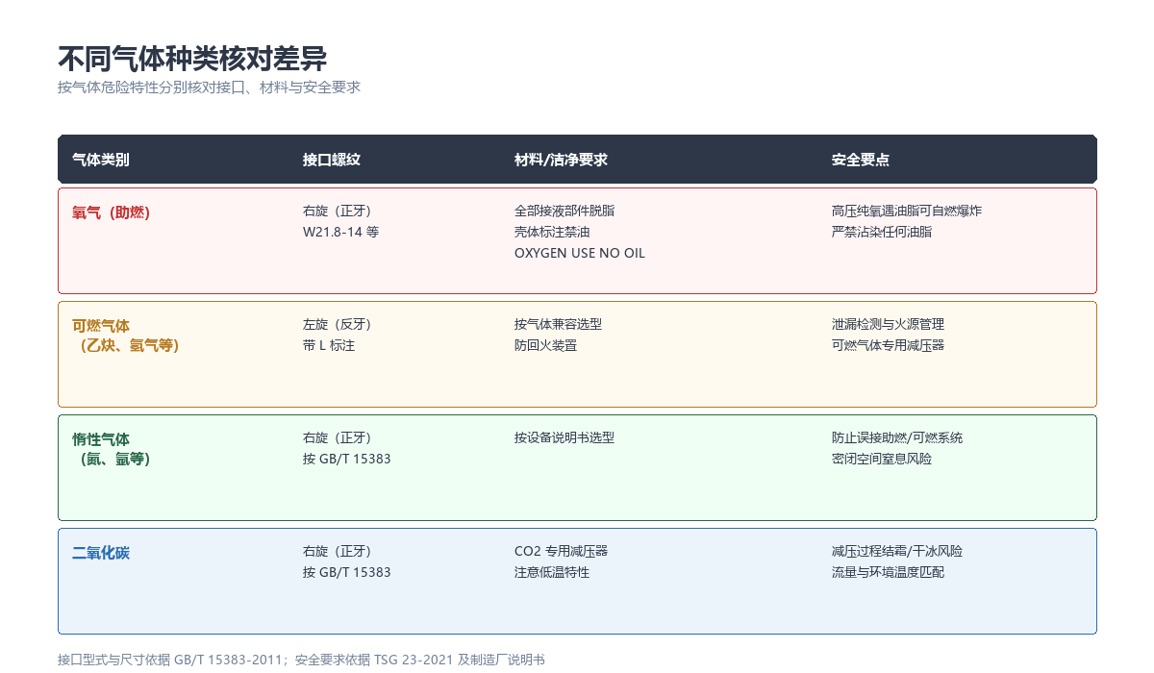
Task: Click the text 左旋（反牙）
Action: click(x=337, y=324)
